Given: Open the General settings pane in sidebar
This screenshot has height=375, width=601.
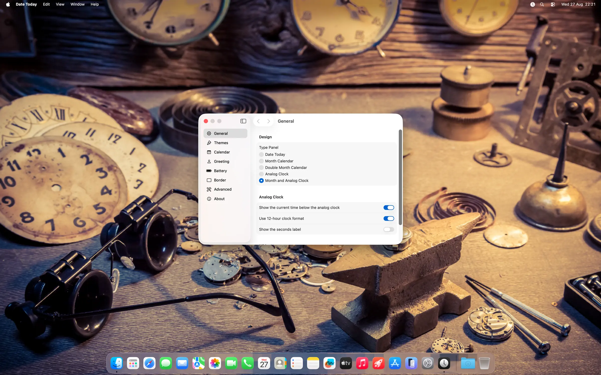Looking at the screenshot, I should pyautogui.click(x=225, y=133).
